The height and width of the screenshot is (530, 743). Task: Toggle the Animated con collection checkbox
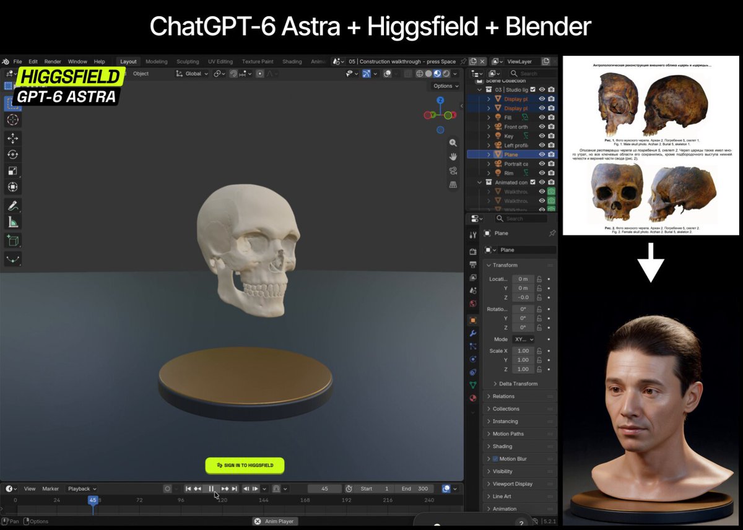pos(532,183)
